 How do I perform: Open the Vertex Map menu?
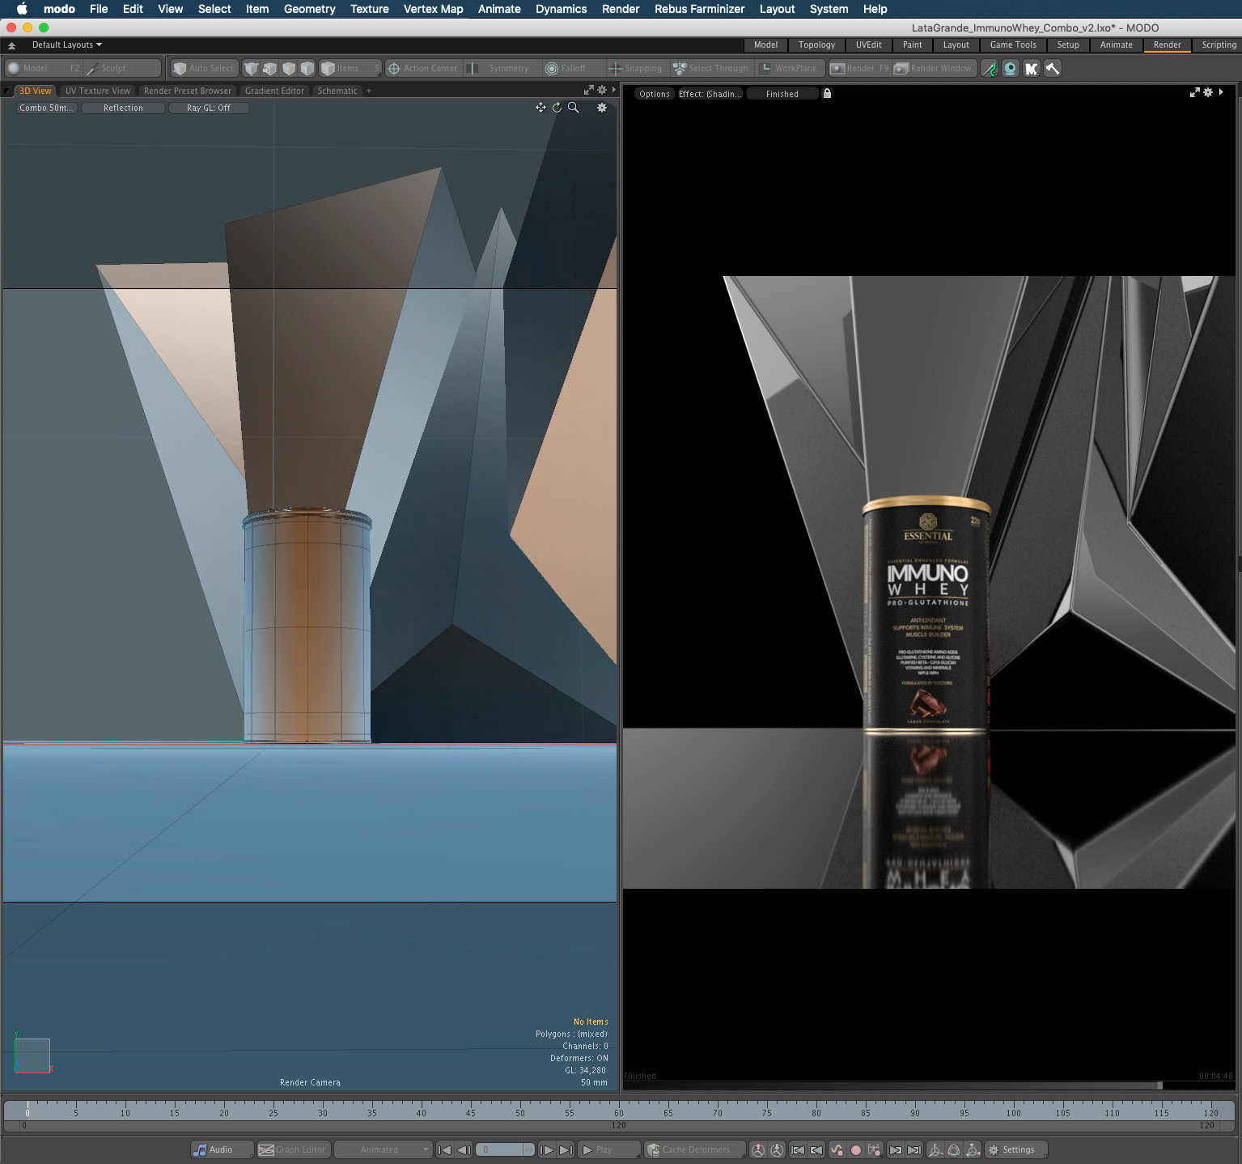(433, 9)
